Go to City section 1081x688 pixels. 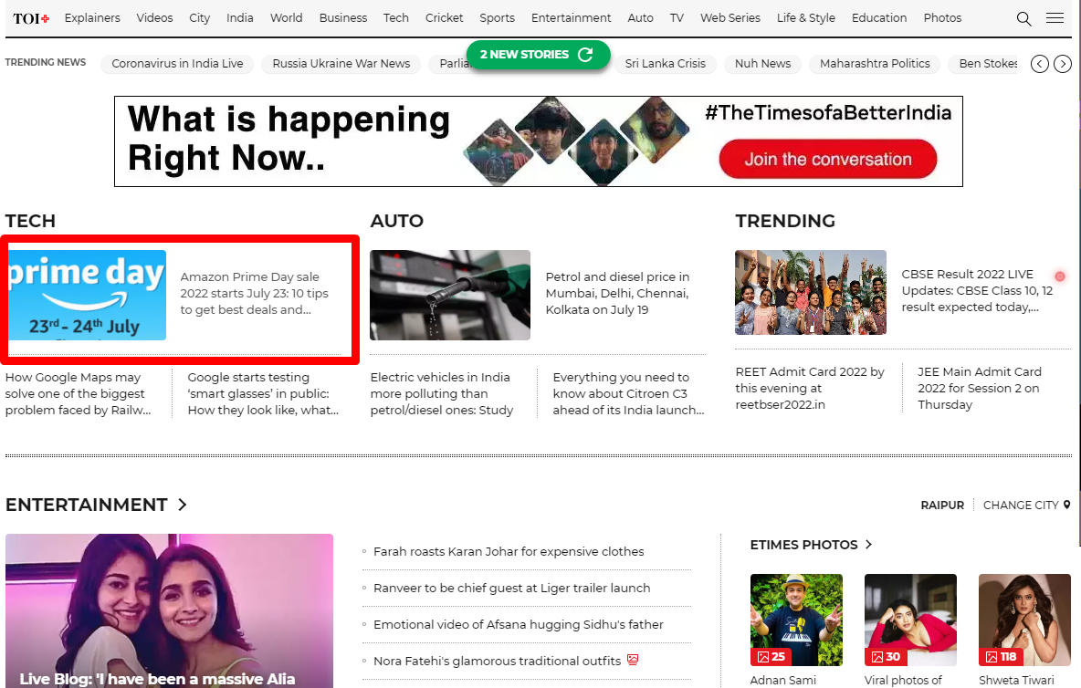(199, 18)
